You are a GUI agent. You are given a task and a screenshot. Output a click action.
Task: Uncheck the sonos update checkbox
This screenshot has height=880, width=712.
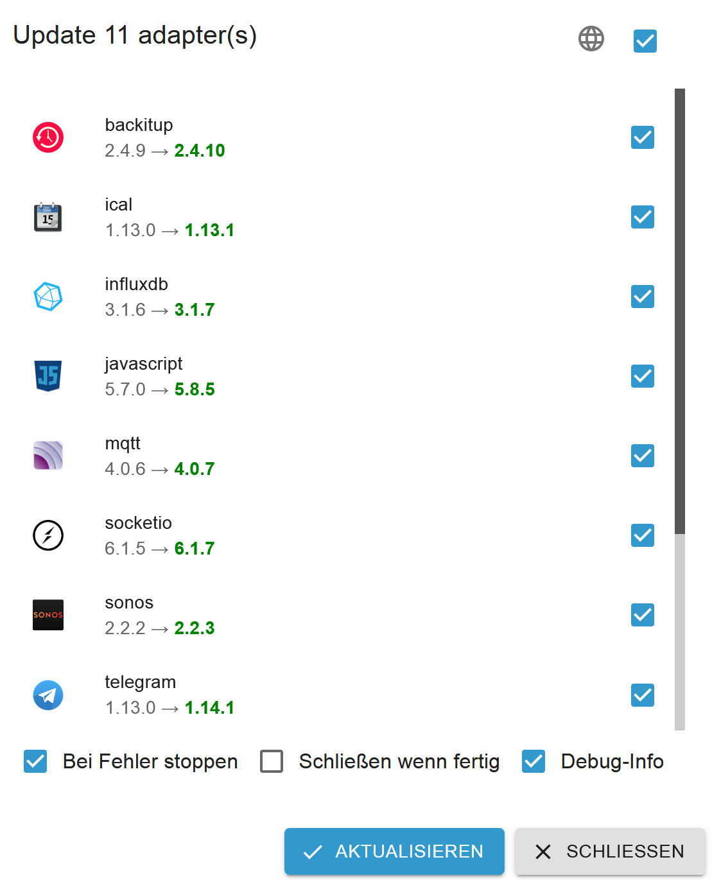pyautogui.click(x=642, y=615)
